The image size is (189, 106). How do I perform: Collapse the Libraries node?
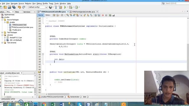point(2,35)
